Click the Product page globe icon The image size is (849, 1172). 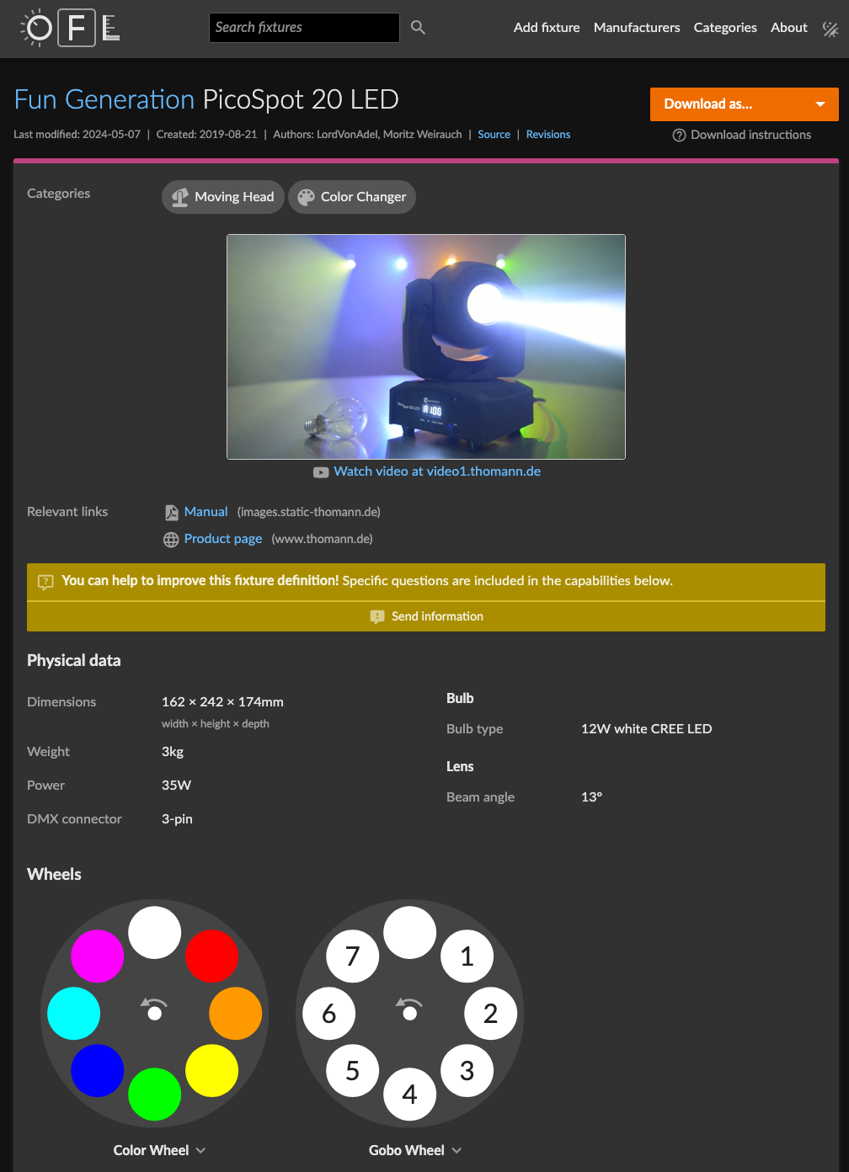pos(171,540)
